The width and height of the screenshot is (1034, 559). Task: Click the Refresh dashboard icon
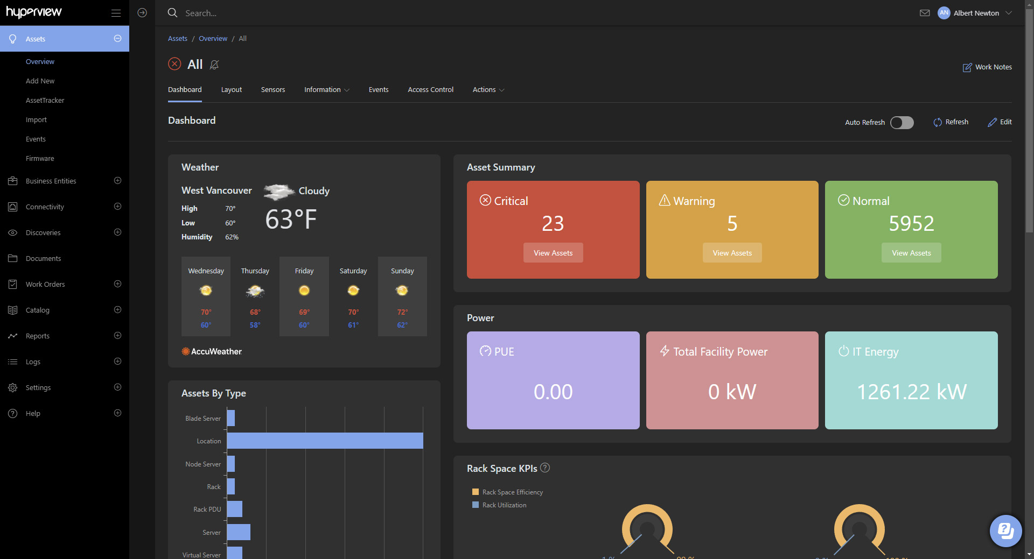938,122
